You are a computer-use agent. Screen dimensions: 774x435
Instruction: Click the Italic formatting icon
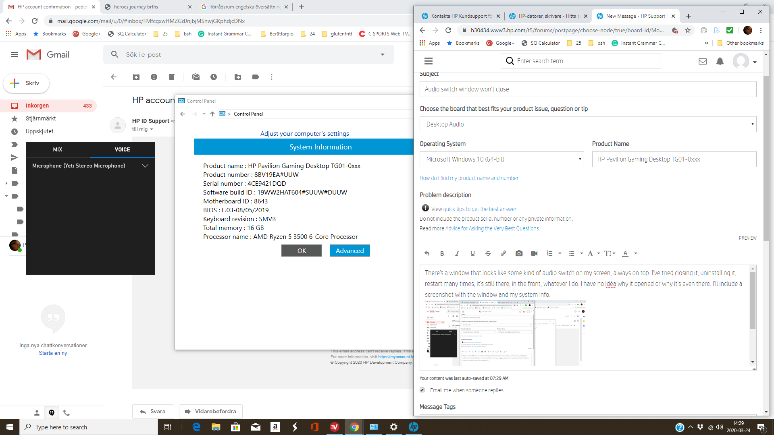457,253
